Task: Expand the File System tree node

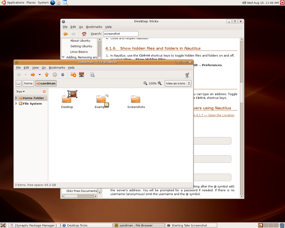Action: [x=16, y=104]
